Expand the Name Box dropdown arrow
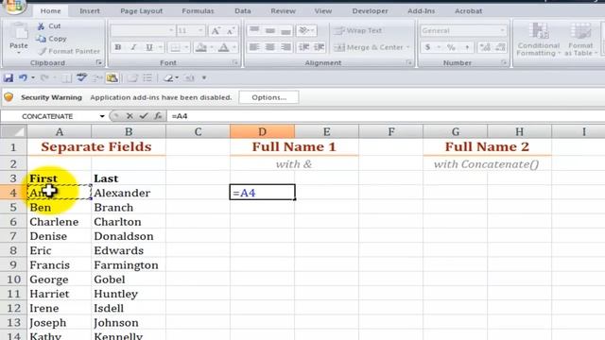 (102, 116)
